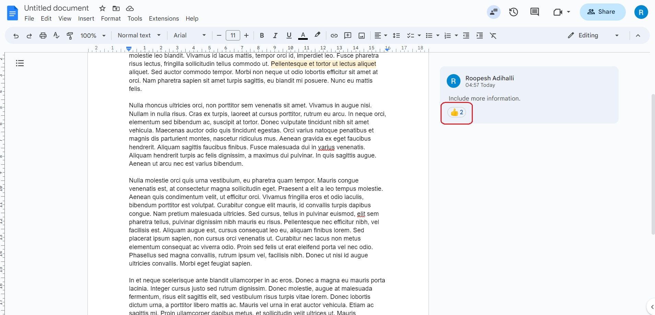Click the font size input field

(x=233, y=35)
